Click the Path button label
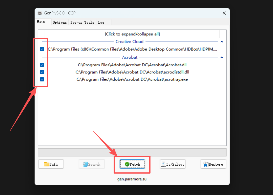Viewport: 273px width, 195px height. [53, 164]
